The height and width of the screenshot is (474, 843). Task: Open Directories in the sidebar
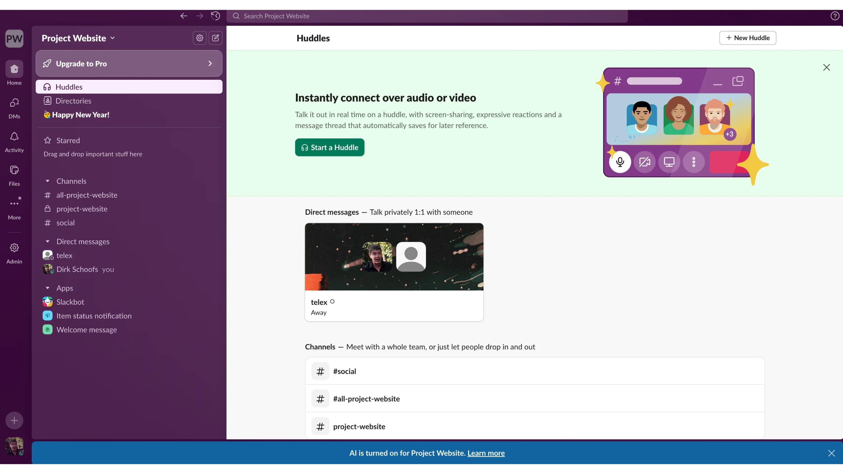73,101
